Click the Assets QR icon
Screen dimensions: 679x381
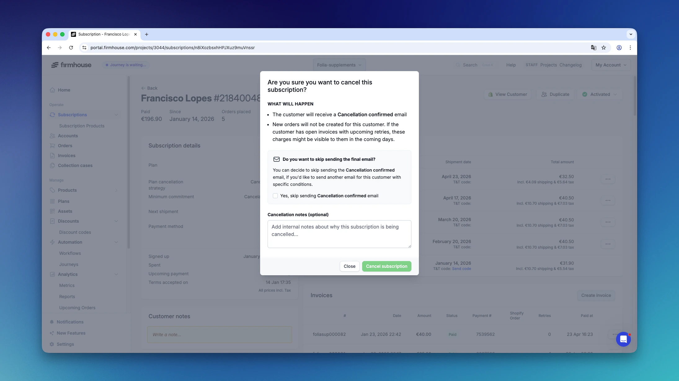[52, 211]
